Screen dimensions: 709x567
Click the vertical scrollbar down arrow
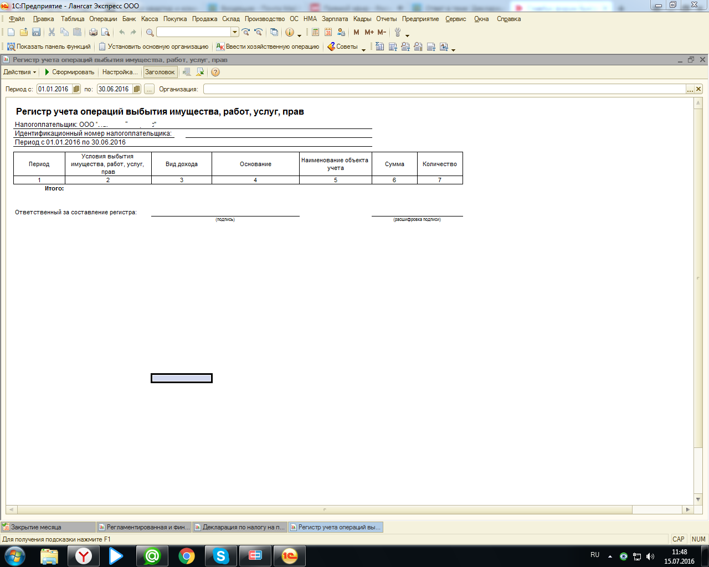(698, 499)
